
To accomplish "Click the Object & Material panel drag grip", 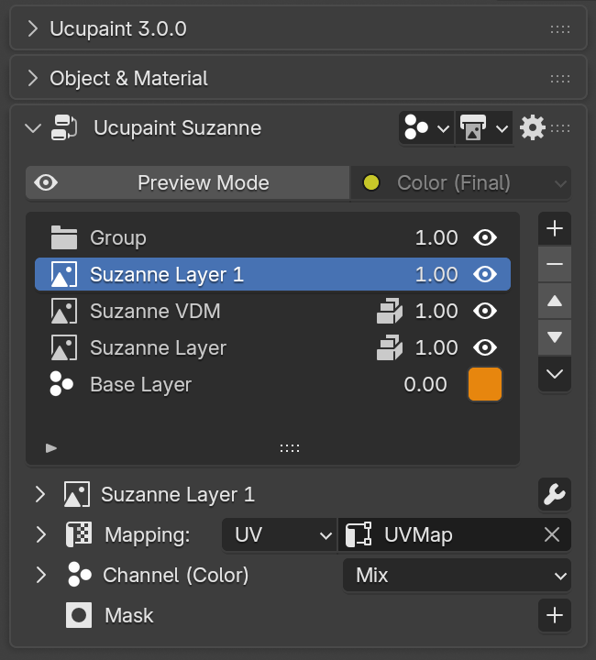I will tap(560, 78).
